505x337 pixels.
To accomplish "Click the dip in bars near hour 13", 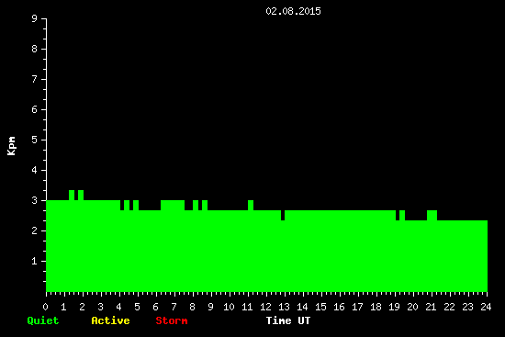I will [x=283, y=215].
